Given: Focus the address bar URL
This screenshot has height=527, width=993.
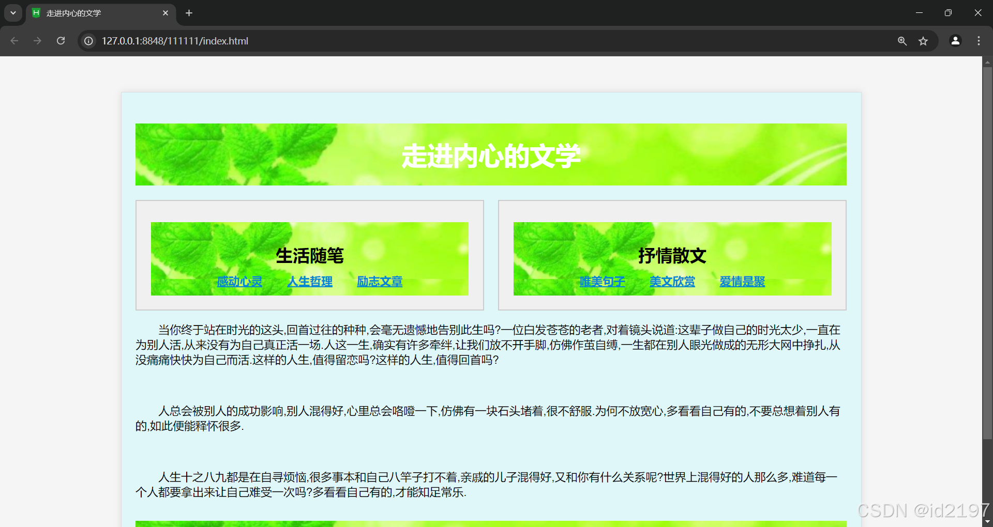Looking at the screenshot, I should click(x=175, y=41).
